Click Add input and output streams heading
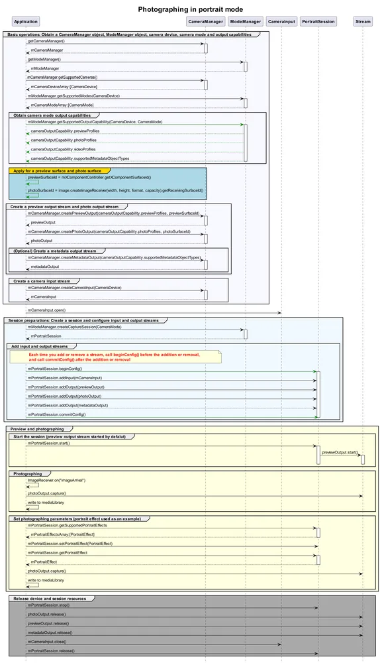This screenshot has width=380, height=663. (39, 347)
